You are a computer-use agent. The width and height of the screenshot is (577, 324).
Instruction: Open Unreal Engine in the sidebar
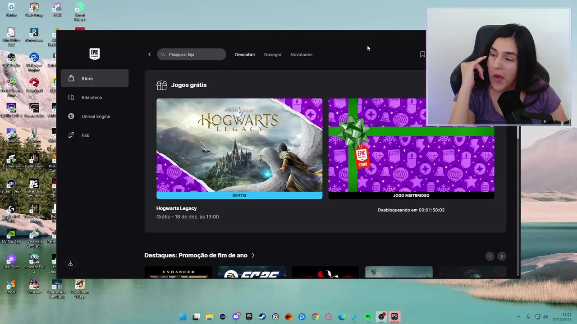point(95,116)
